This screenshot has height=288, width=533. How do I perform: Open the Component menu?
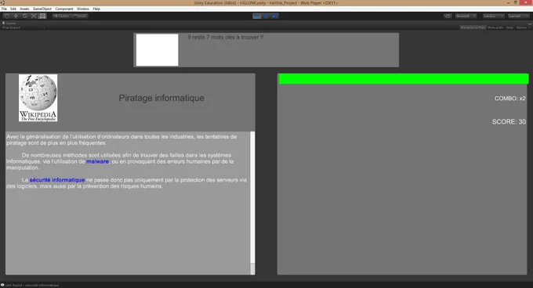(x=64, y=9)
